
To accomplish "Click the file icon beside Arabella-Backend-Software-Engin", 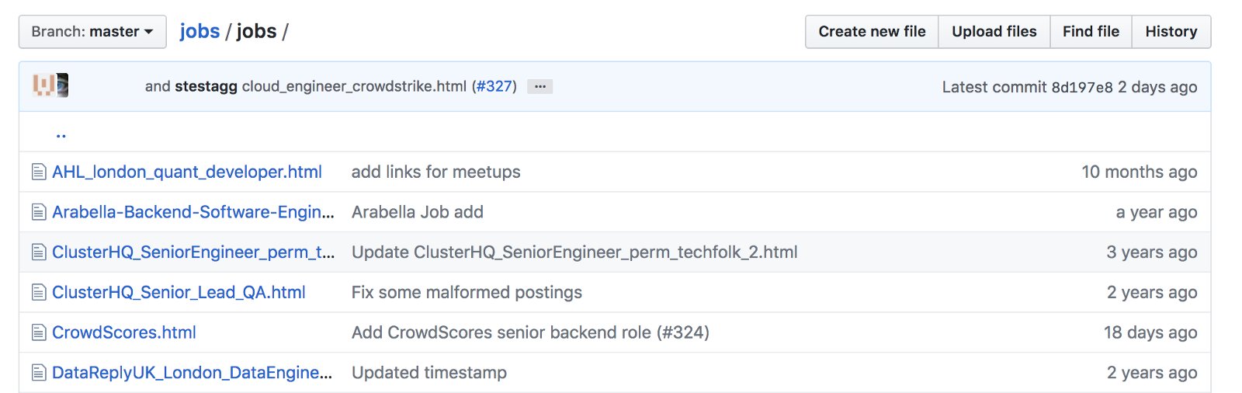I will click(x=39, y=212).
